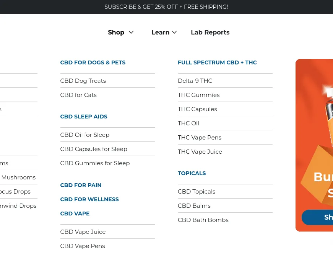The width and height of the screenshot is (333, 276).
Task: Expand the Learn dropdown chevron
Action: coord(174,32)
